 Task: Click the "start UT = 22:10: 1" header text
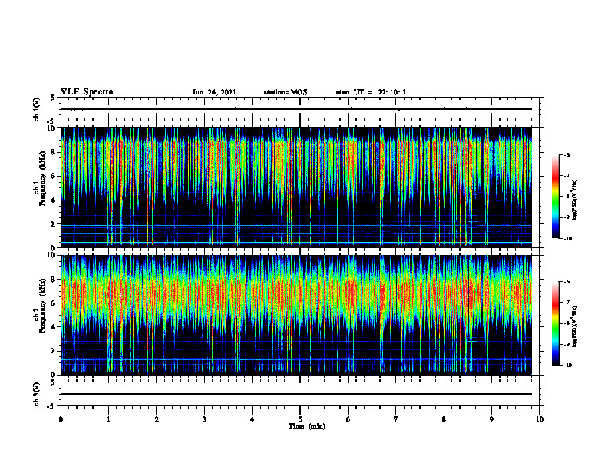(x=371, y=92)
